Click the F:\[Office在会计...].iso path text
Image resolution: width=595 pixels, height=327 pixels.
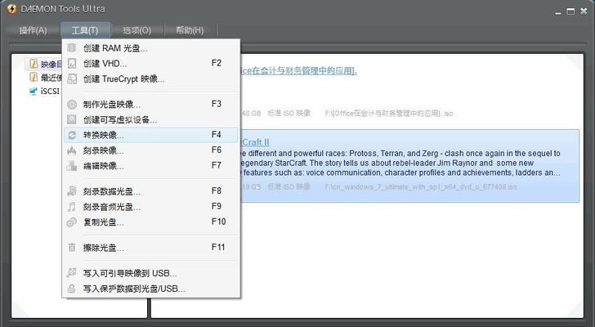[x=389, y=113]
